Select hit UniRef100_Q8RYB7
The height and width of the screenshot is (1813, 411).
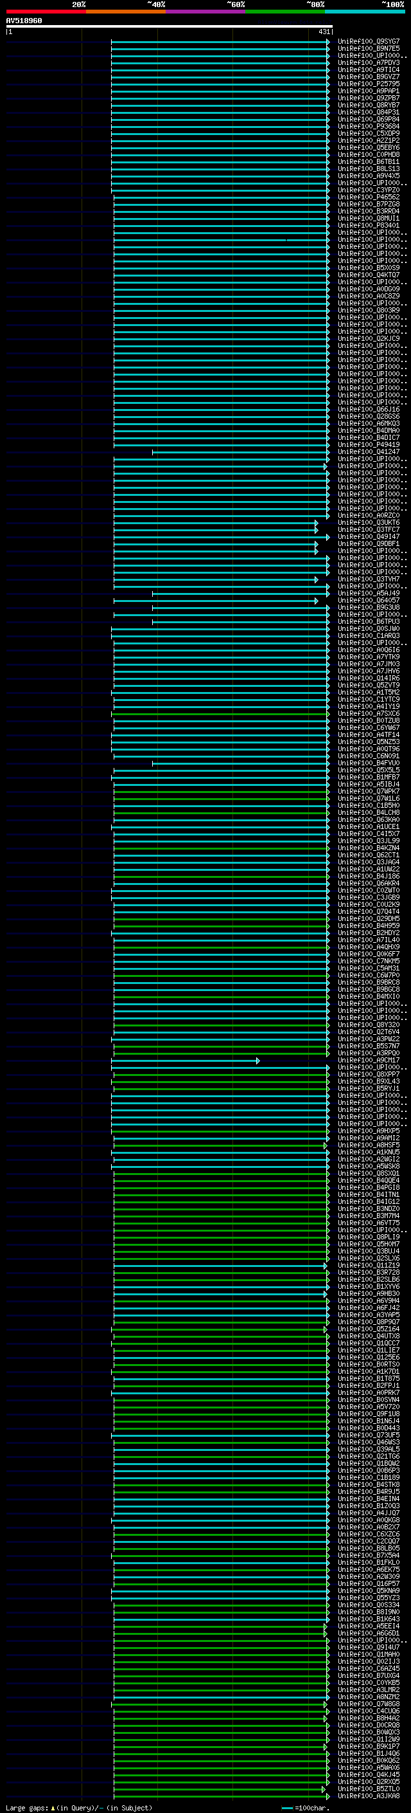click(x=369, y=105)
